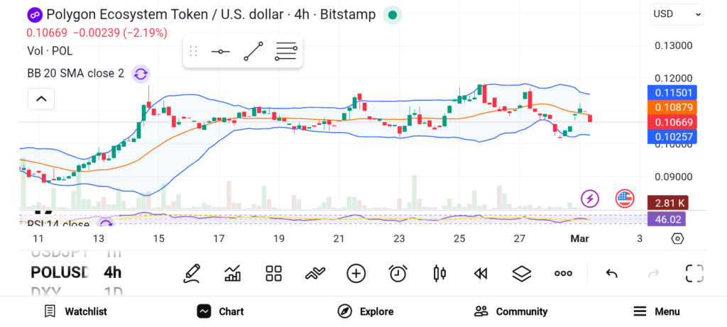Screen dimensions: 727x327
Task: Switch to the Watchlist tab
Action: (x=75, y=311)
